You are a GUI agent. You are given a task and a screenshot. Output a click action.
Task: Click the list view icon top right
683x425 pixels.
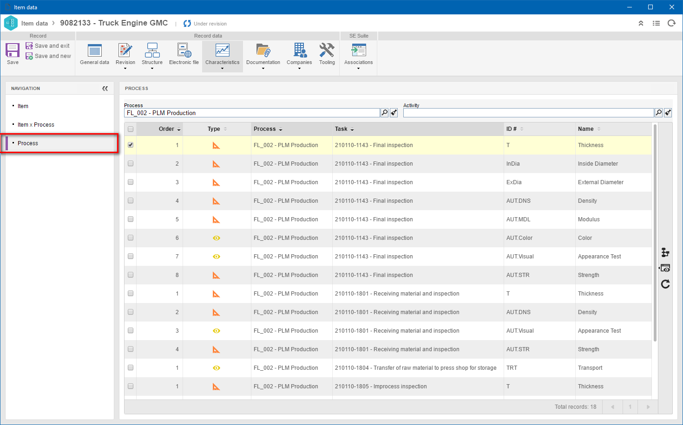click(x=656, y=23)
